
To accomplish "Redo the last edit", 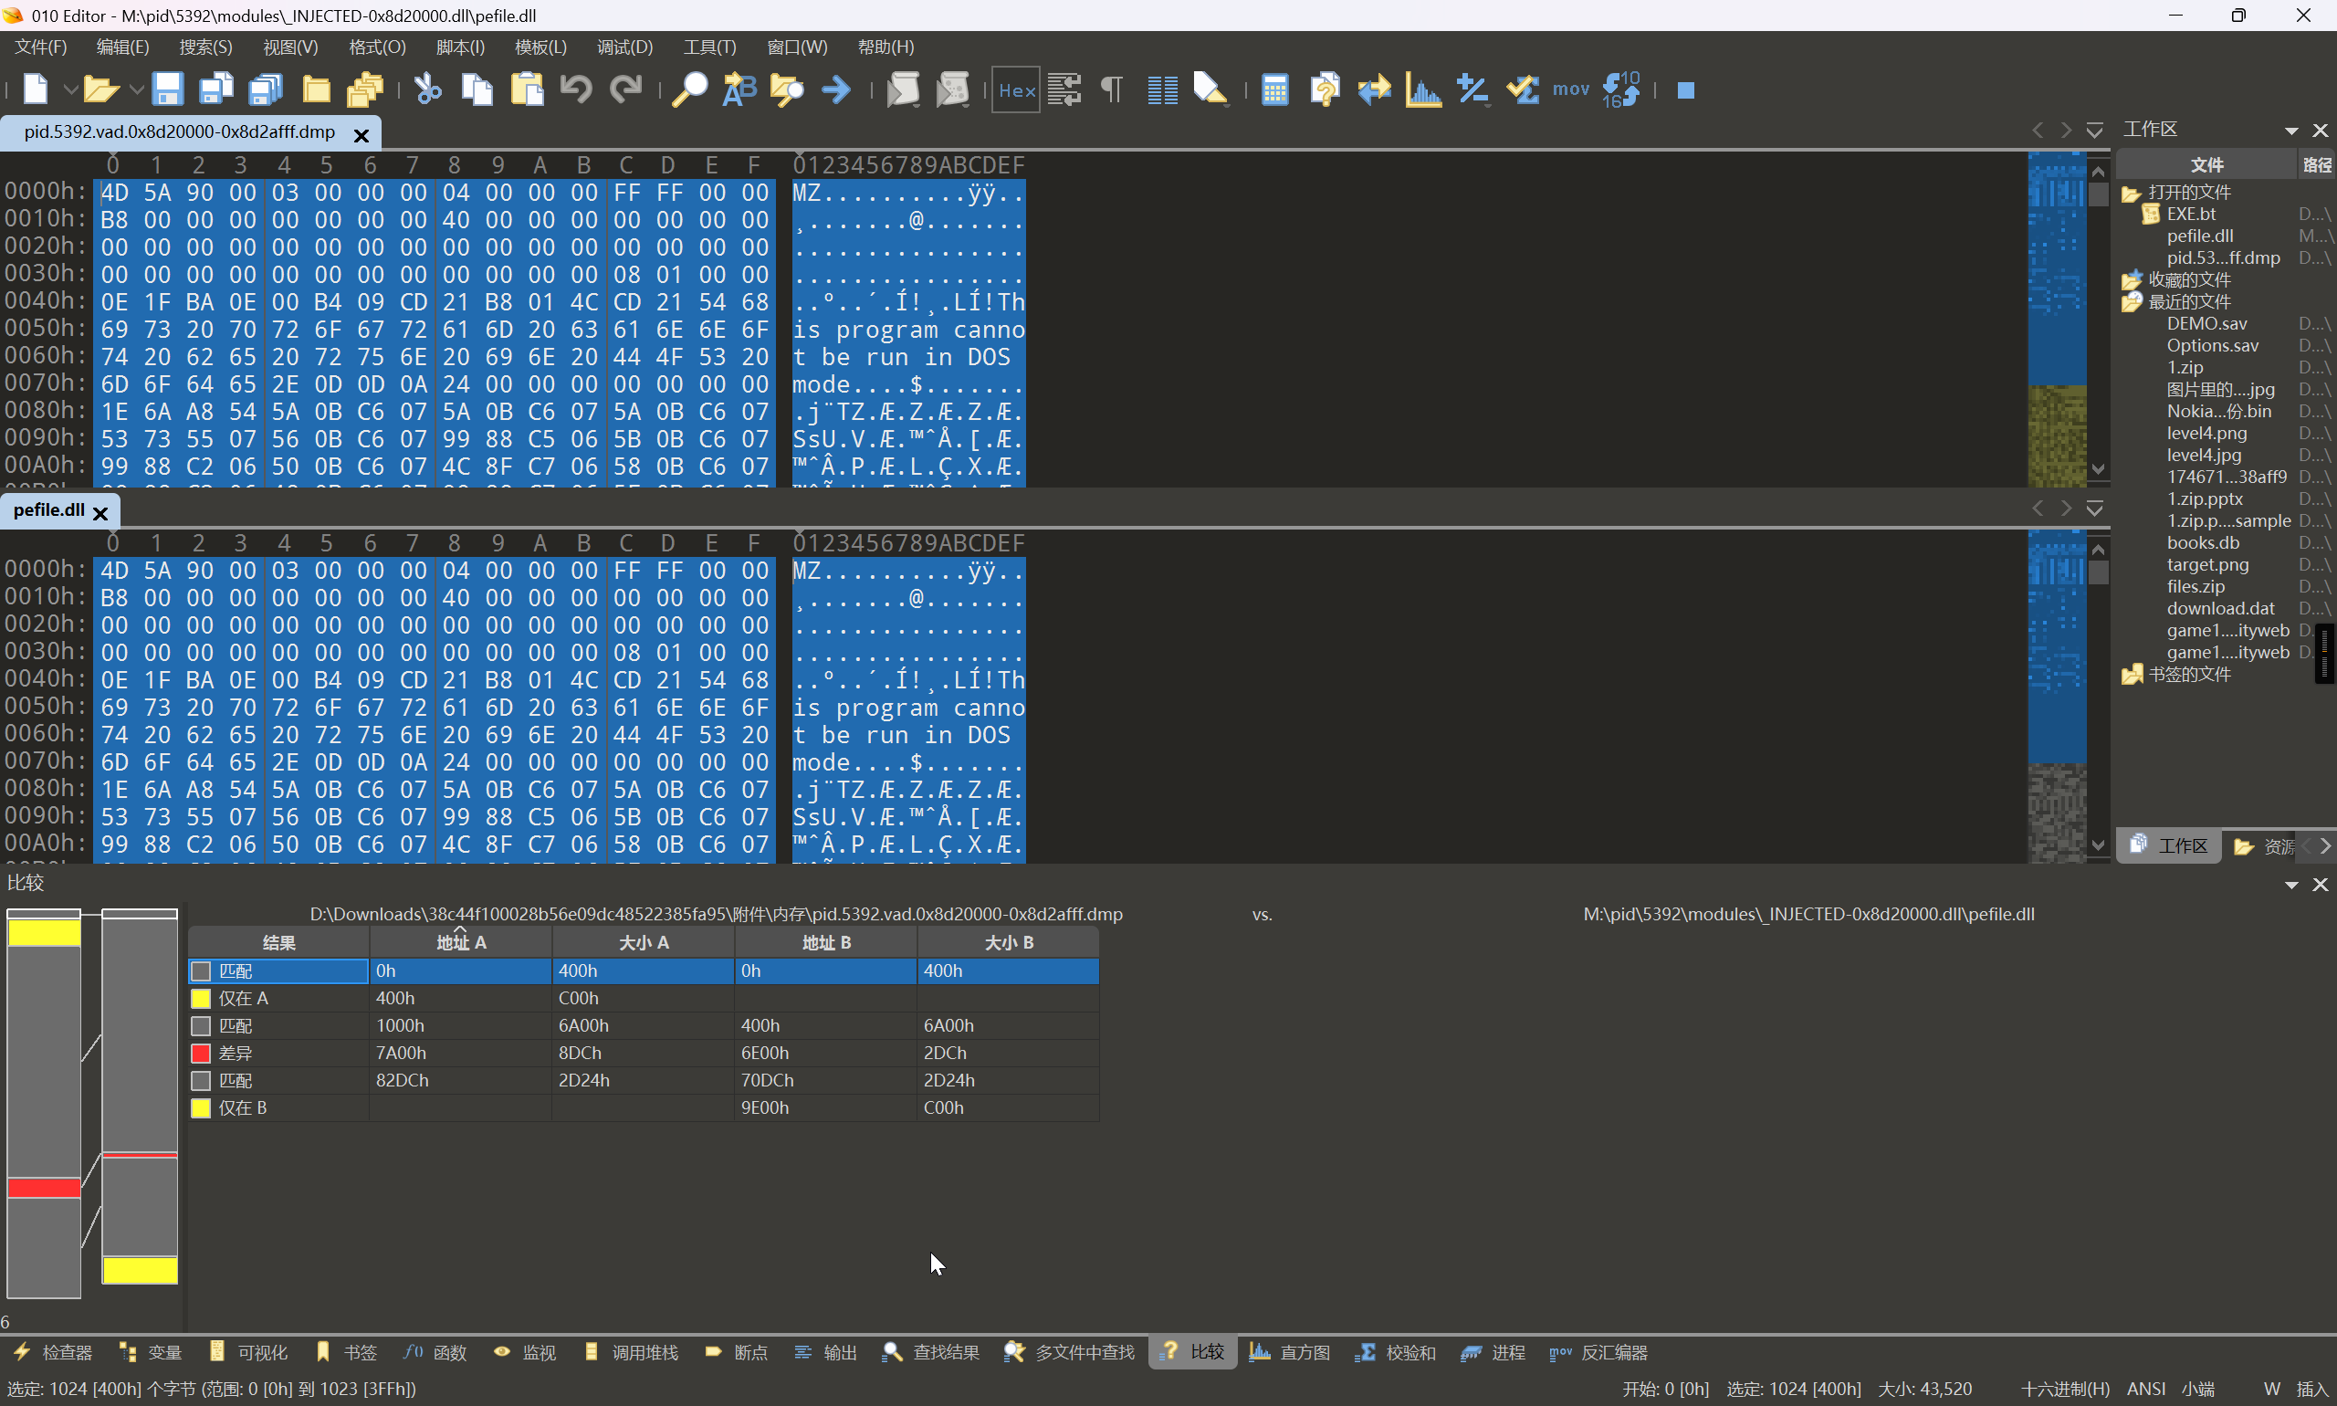I will [x=625, y=90].
